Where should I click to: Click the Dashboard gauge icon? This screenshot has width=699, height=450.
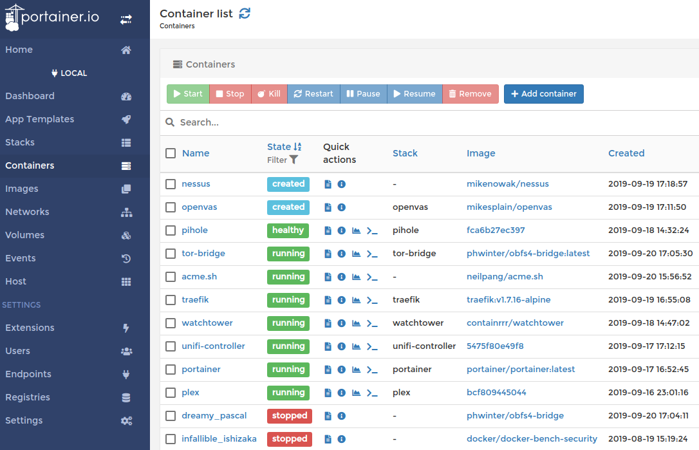tap(126, 97)
